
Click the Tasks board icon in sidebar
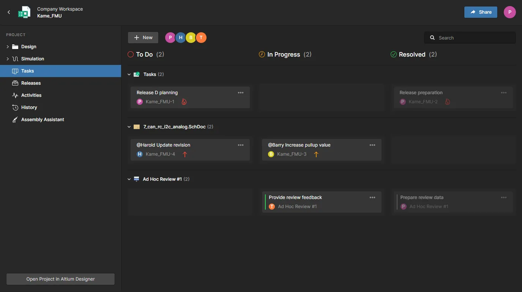[15, 71]
